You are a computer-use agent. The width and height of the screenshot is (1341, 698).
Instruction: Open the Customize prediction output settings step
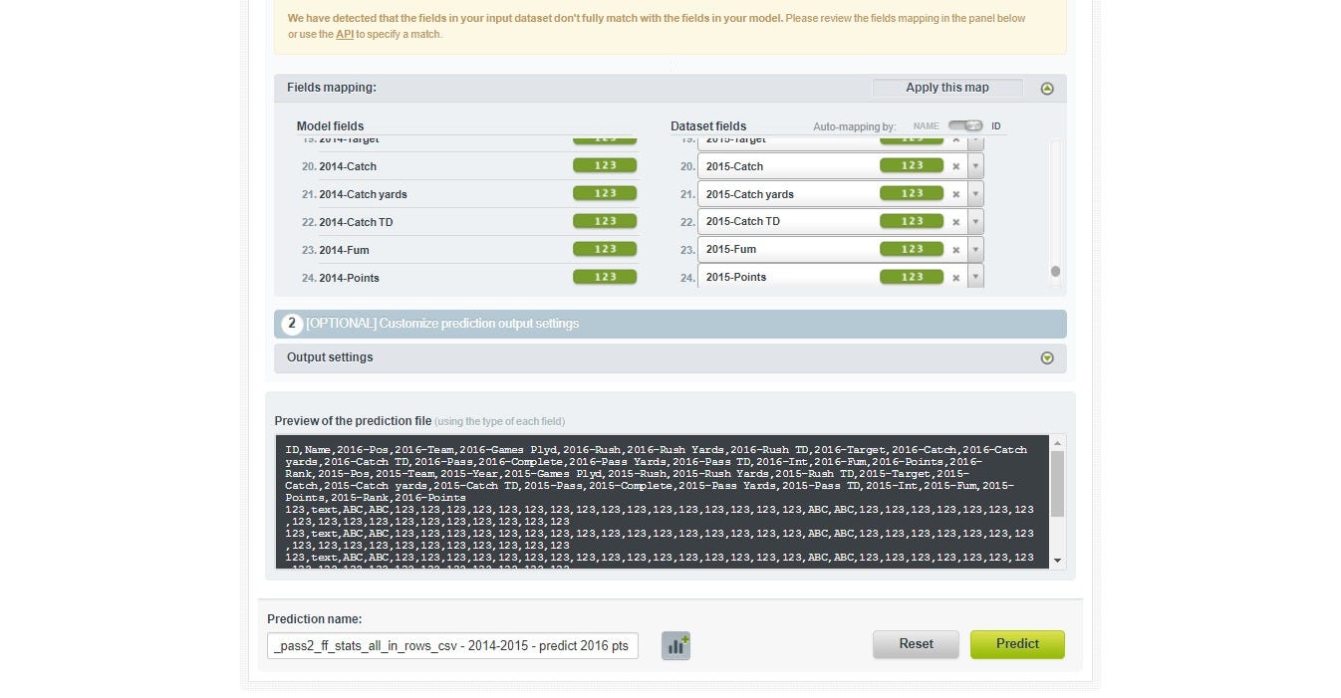click(x=670, y=324)
